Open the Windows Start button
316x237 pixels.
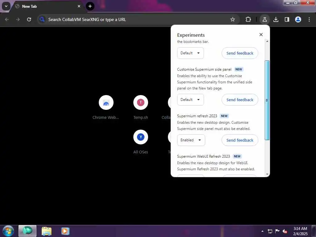8,231
